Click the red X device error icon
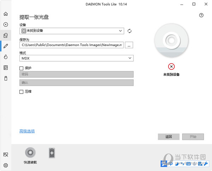This screenshot has width=212, height=171. point(171,66)
